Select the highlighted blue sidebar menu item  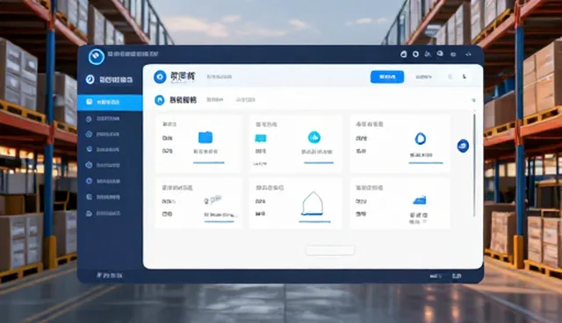[110, 103]
